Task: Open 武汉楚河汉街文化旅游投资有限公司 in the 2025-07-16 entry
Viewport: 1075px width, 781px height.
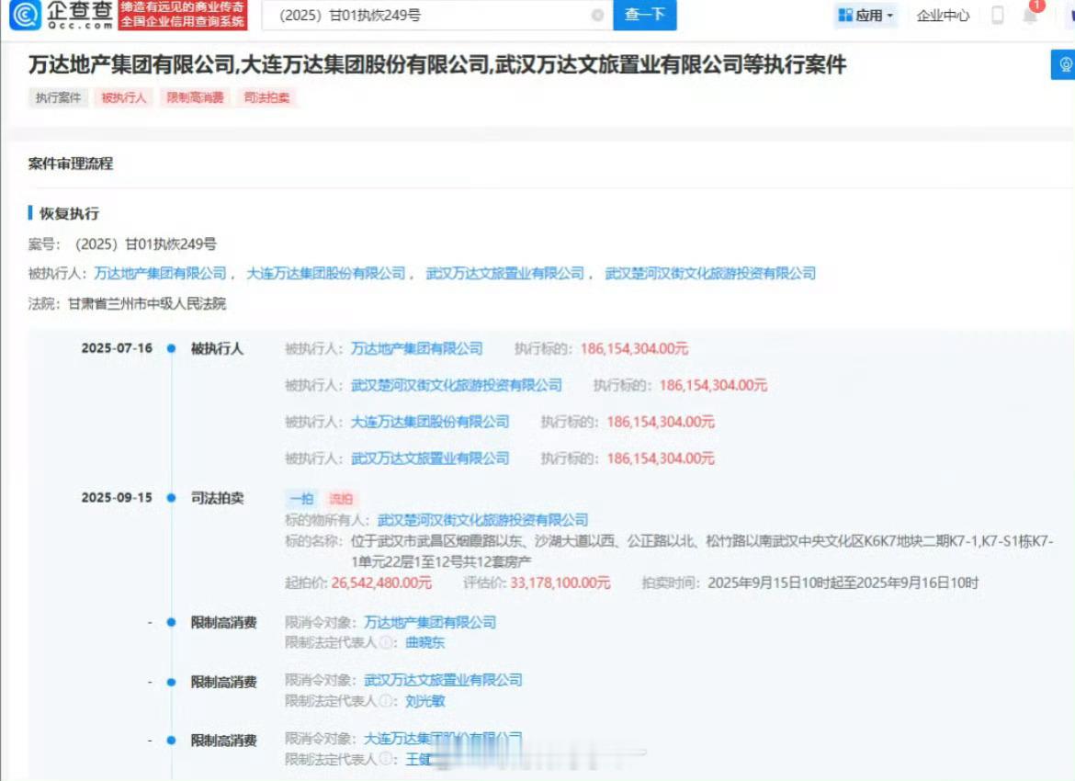Action: [x=457, y=385]
